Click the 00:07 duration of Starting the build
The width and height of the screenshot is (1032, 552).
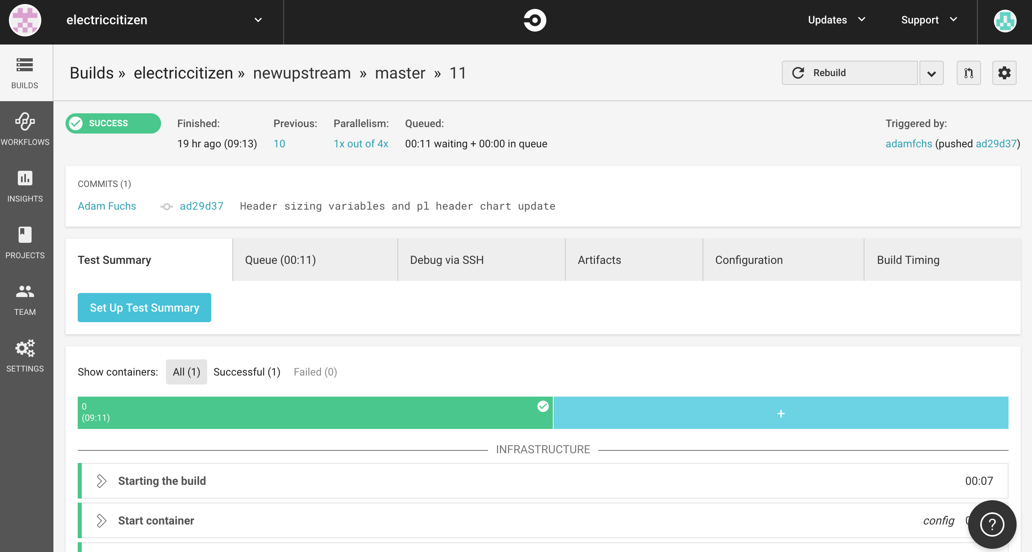979,481
